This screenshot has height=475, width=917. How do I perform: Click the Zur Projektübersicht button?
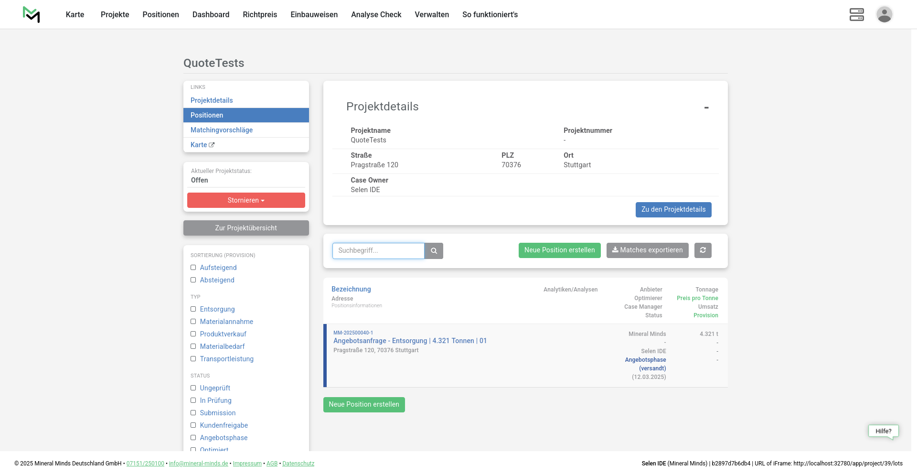246,228
